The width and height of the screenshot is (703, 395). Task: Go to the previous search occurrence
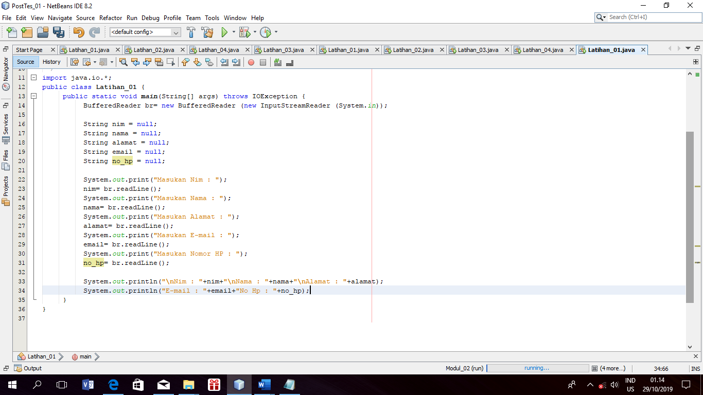pyautogui.click(x=135, y=62)
